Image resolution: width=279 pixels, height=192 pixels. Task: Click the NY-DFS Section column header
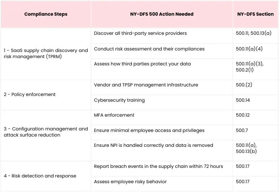click(x=255, y=14)
